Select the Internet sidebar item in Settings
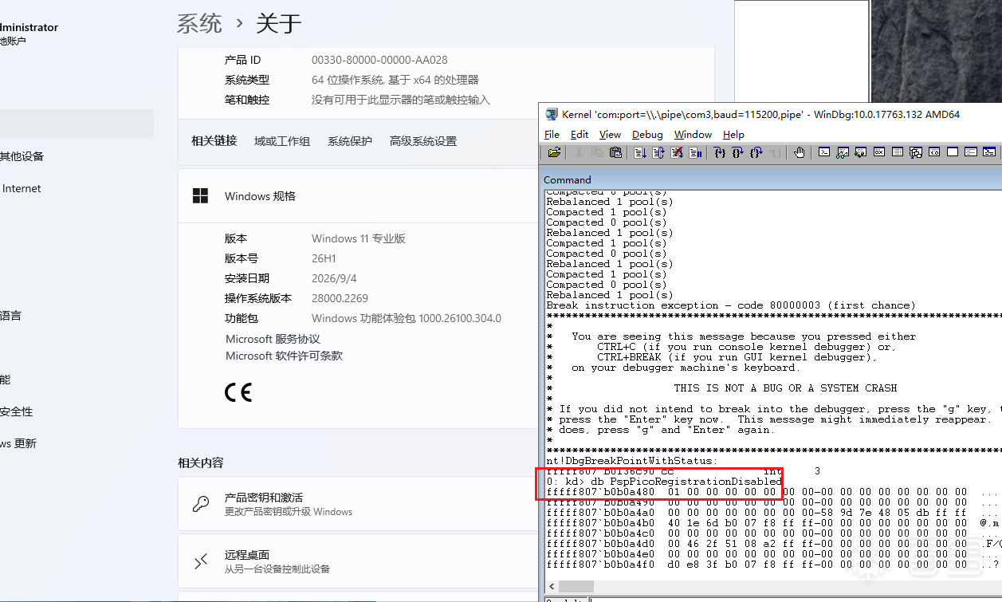This screenshot has height=602, width=1002. pyautogui.click(x=22, y=188)
